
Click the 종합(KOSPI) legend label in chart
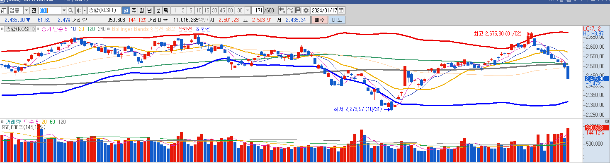tap(20, 29)
